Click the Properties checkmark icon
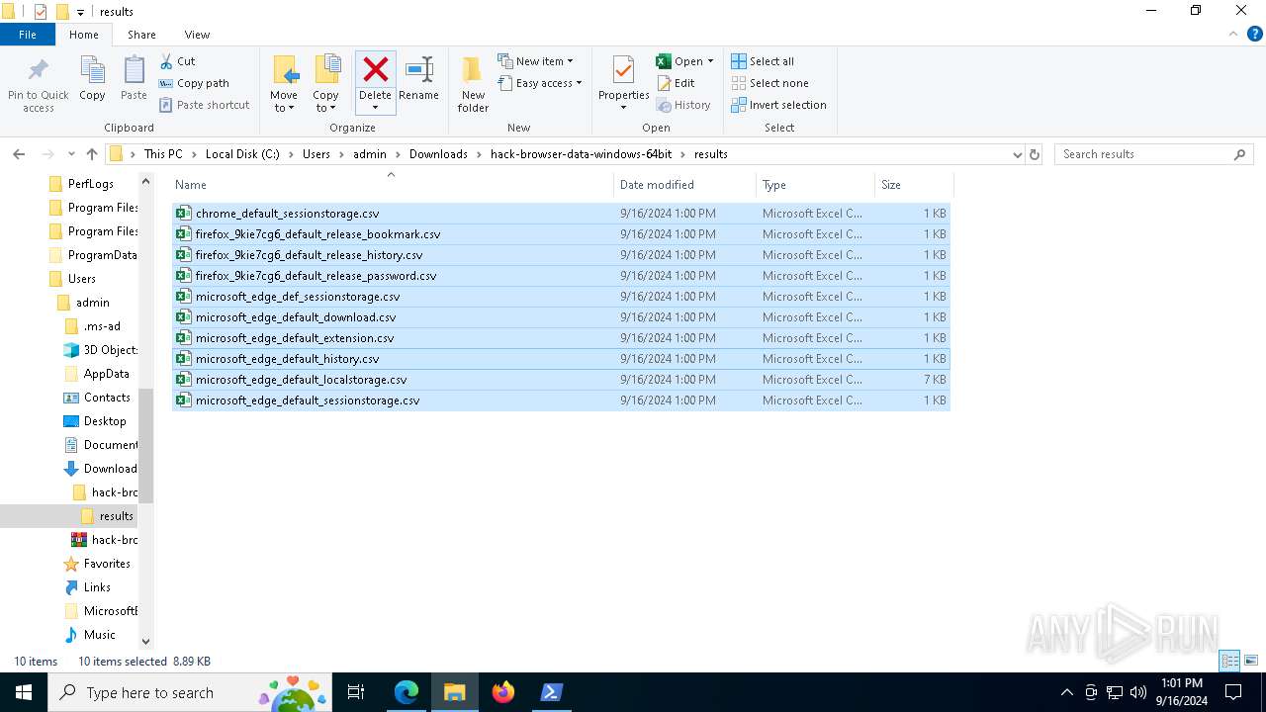This screenshot has width=1266, height=712. click(623, 70)
